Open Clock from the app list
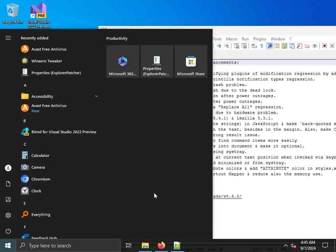This screenshot has height=252, width=336. click(60, 191)
